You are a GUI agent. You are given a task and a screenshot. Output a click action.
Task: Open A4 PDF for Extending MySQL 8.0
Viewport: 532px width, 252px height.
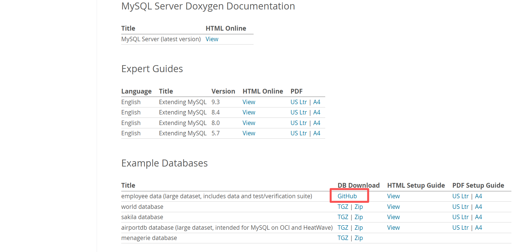coord(317,123)
